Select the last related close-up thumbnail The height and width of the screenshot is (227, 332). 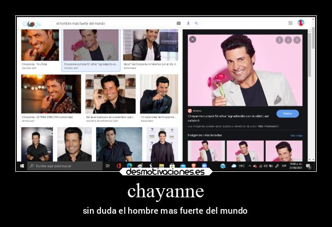284,151
